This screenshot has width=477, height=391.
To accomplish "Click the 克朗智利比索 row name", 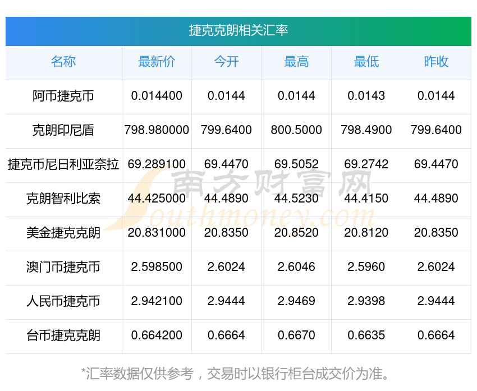I will coord(63,199).
